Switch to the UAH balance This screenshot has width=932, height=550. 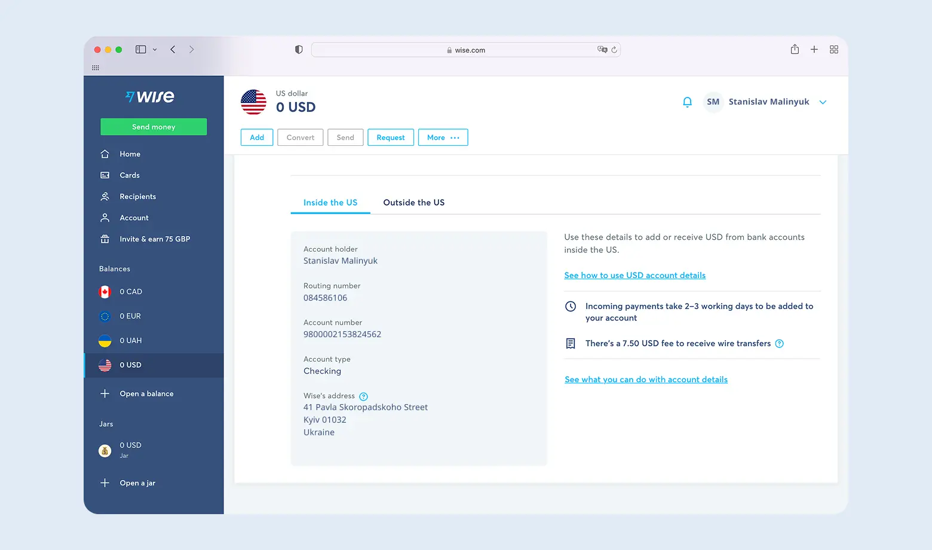[x=130, y=340]
